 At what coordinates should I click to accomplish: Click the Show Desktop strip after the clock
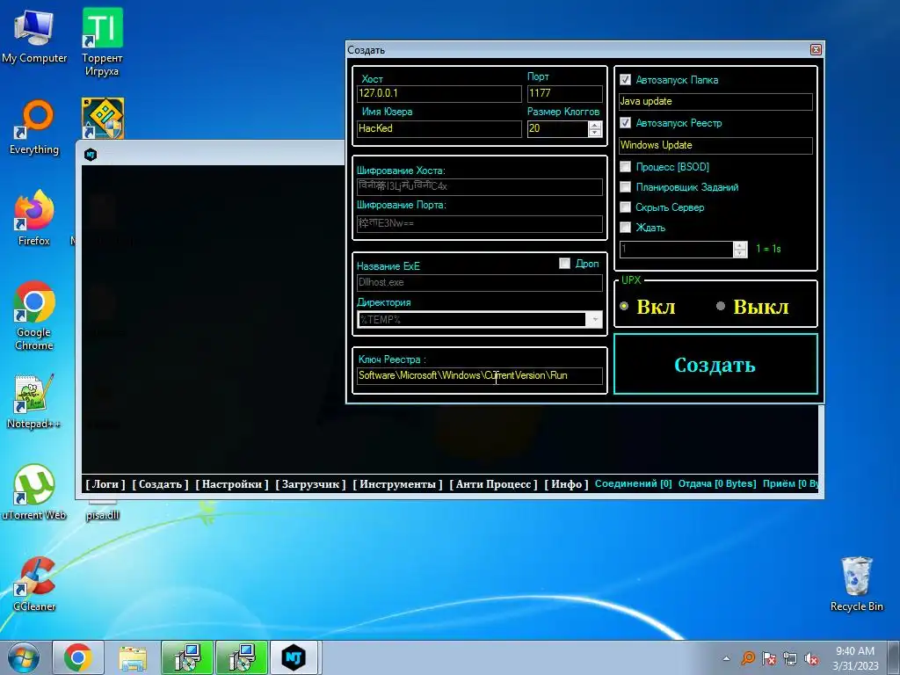pyautogui.click(x=895, y=657)
